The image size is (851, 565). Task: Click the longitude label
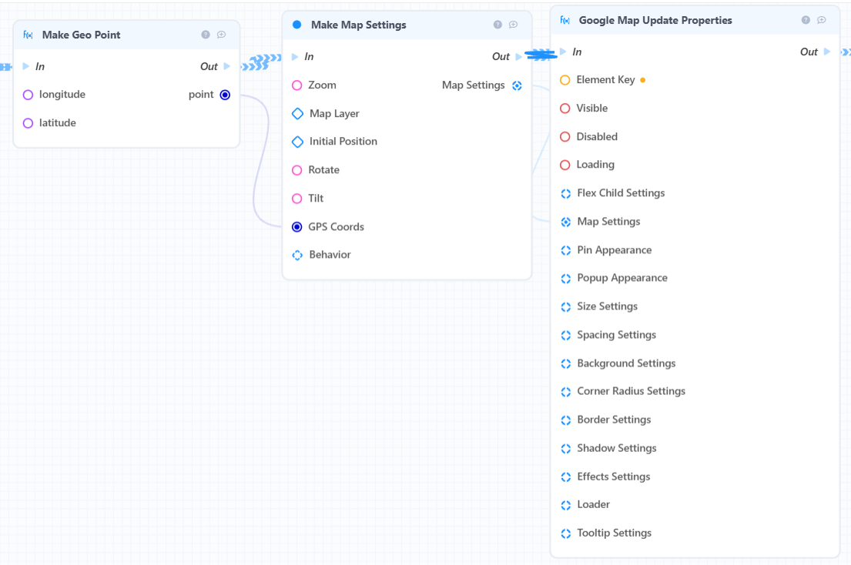(x=62, y=95)
